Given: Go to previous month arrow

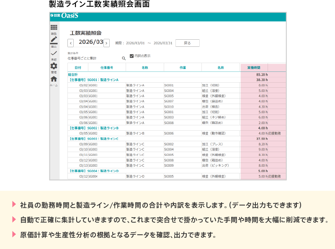Looking at the screenshot, I should tap(71, 43).
